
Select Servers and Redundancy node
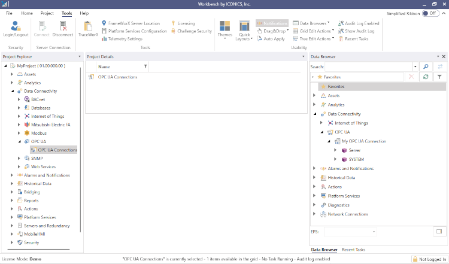tap(47, 225)
